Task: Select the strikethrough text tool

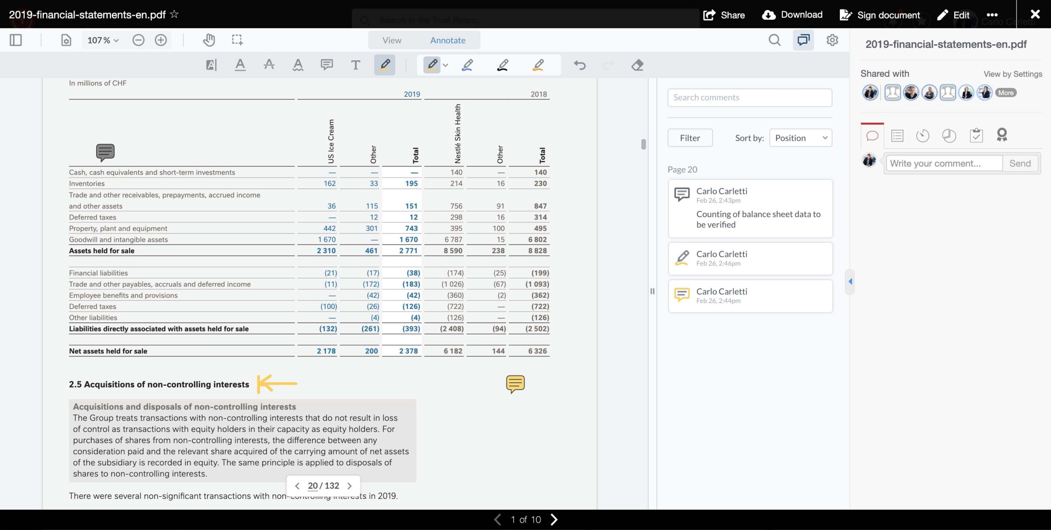Action: pos(269,65)
